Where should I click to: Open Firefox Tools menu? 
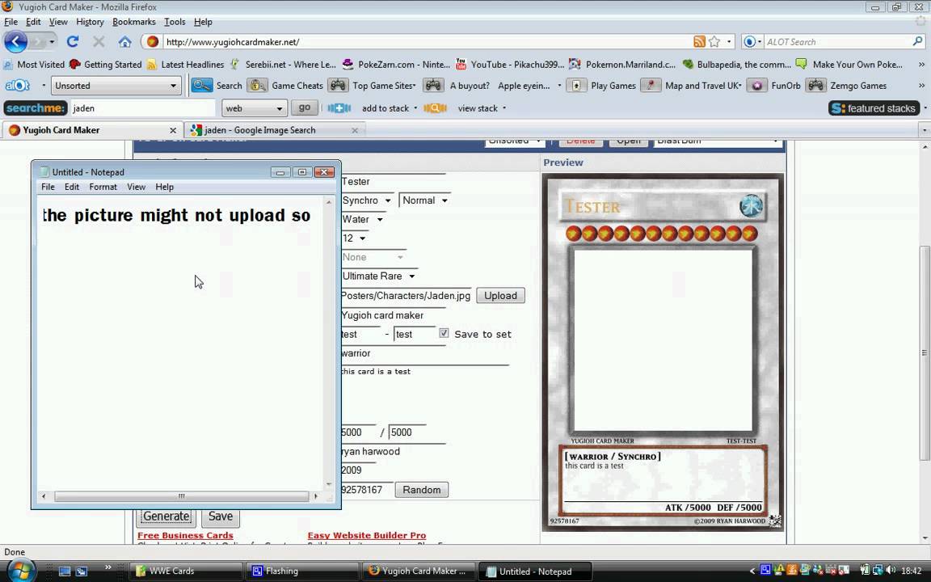tap(175, 22)
